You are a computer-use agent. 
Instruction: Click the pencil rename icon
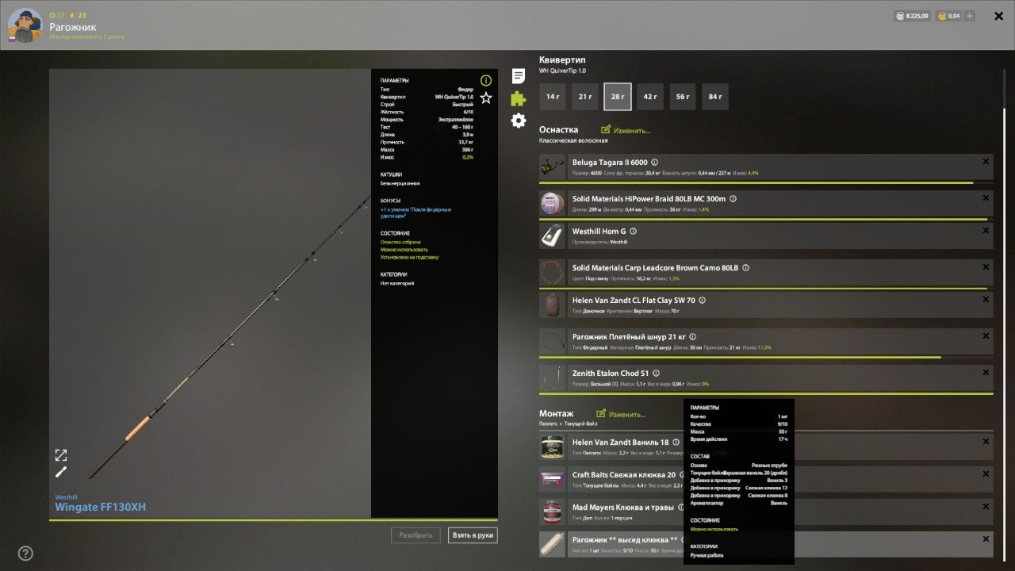click(x=61, y=473)
